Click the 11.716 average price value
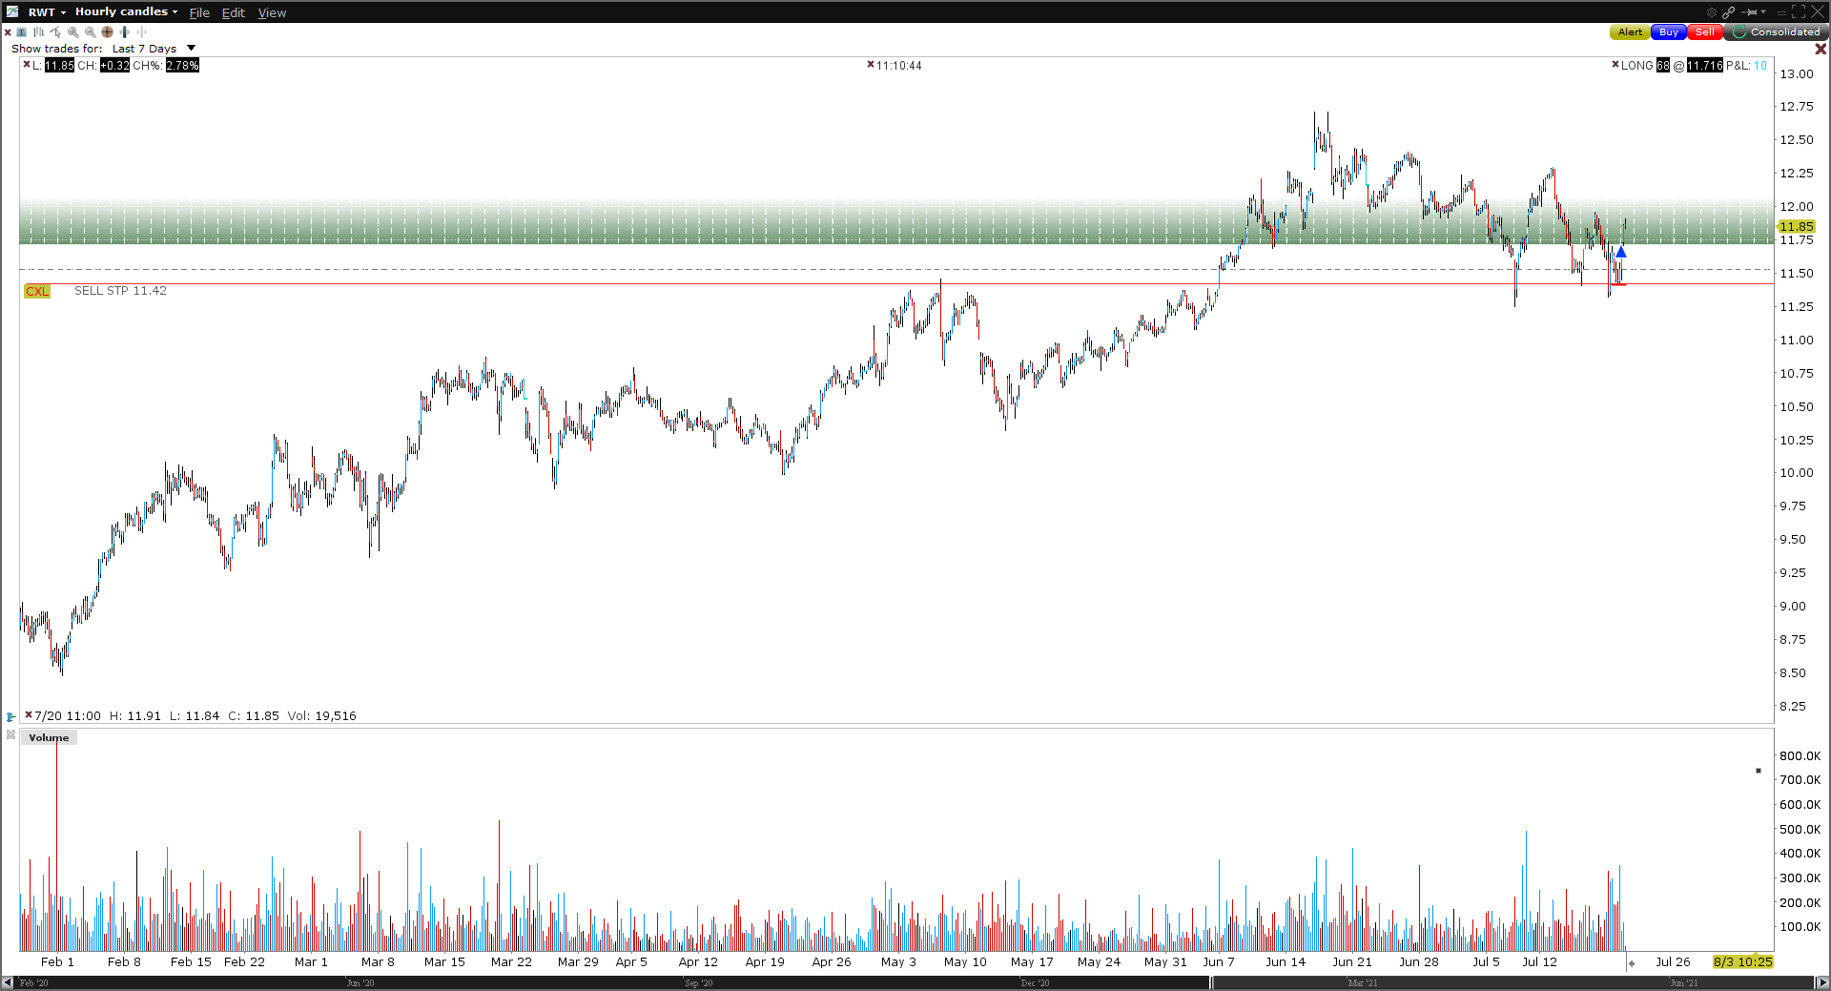1831x991 pixels. pos(1705,66)
